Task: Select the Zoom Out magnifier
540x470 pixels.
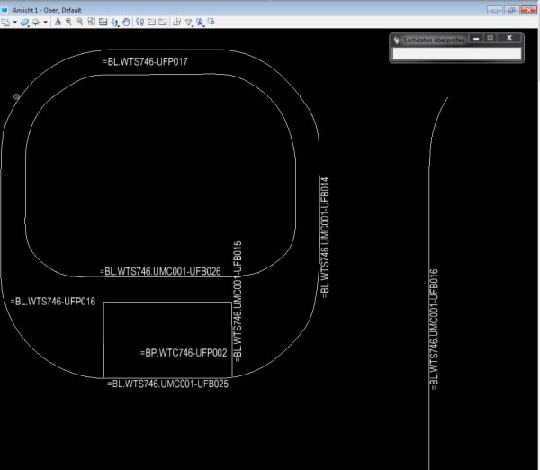Action: (80, 21)
